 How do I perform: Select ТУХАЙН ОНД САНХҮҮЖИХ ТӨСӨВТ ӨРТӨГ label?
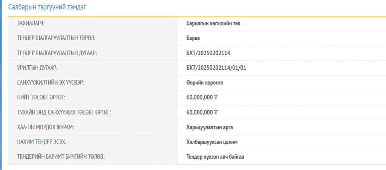click(64, 112)
